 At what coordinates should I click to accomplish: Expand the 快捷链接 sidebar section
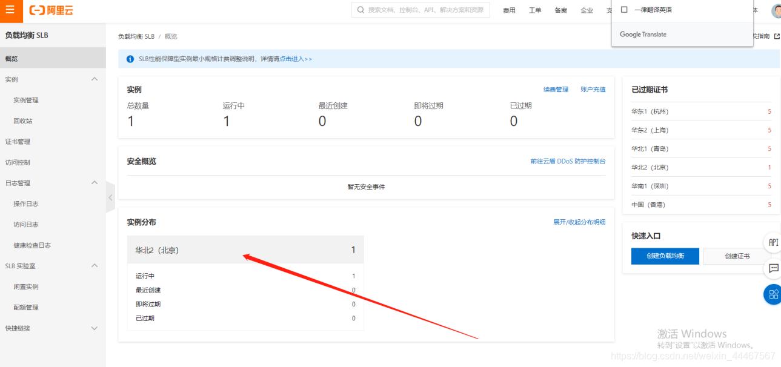point(95,328)
